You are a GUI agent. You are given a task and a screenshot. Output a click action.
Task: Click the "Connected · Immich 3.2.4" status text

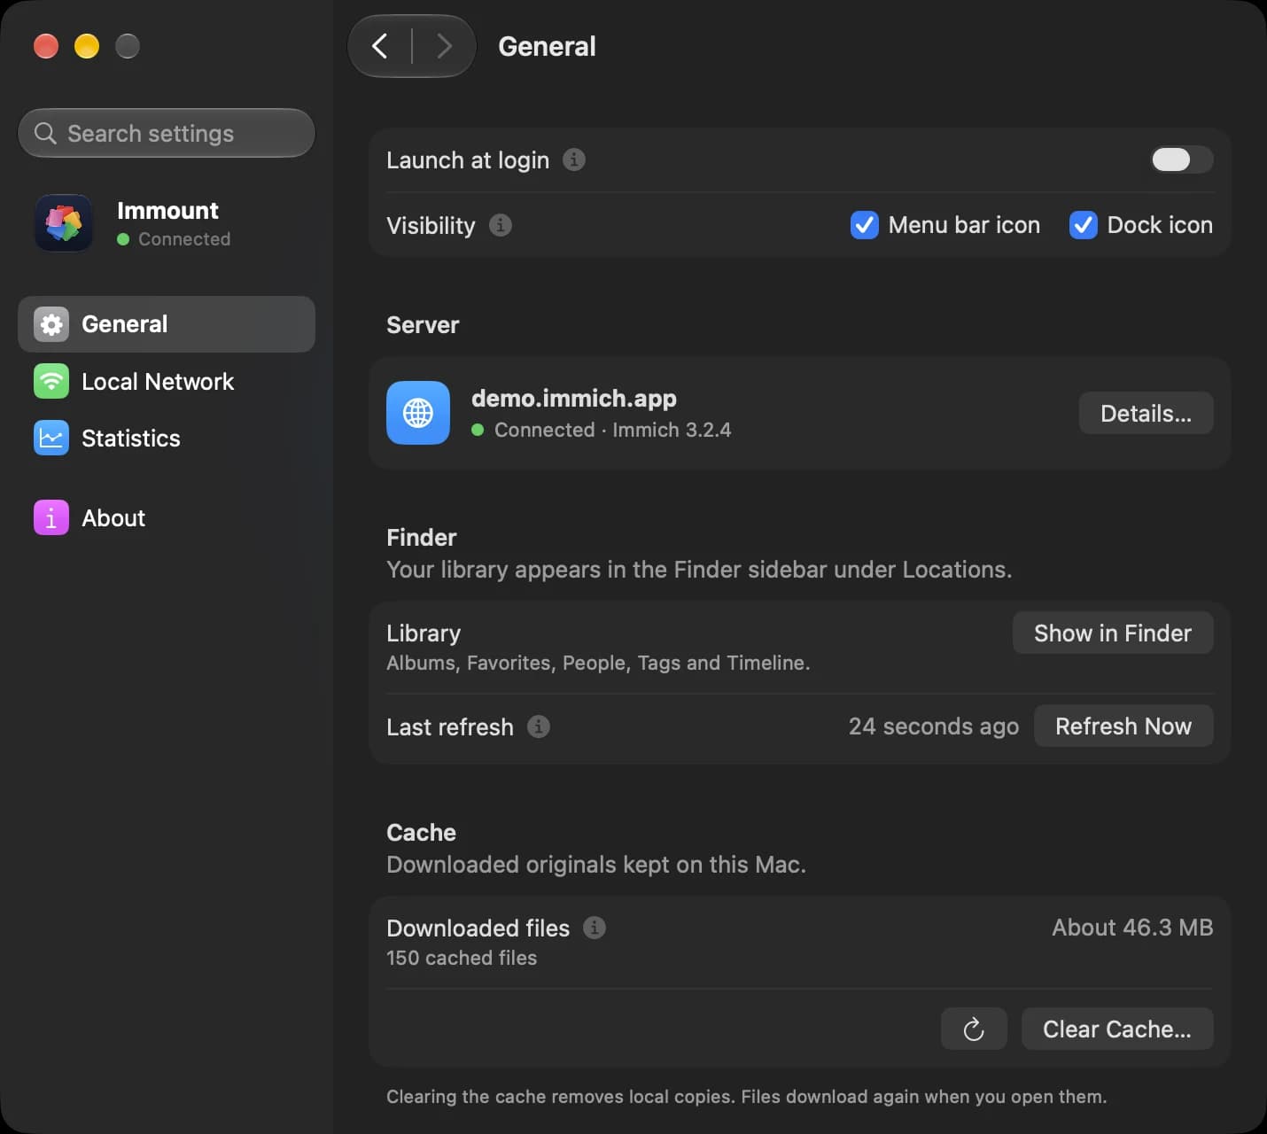coord(612,430)
